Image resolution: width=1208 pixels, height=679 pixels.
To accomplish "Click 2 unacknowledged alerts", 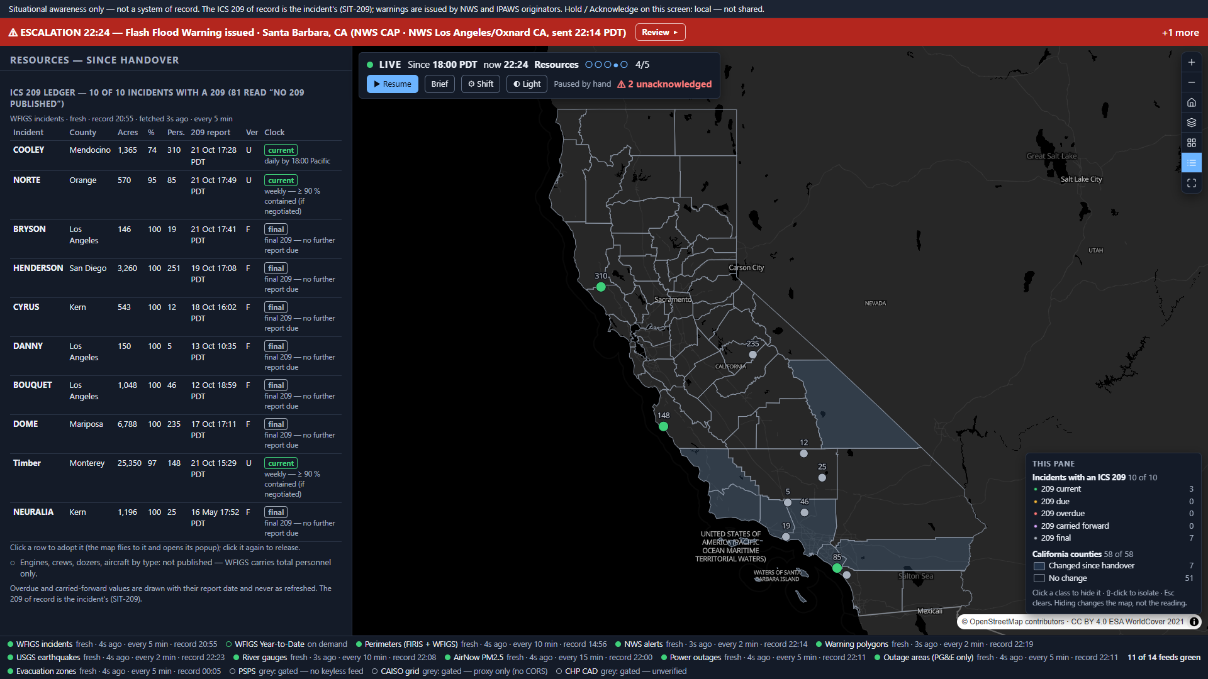I will click(x=664, y=84).
